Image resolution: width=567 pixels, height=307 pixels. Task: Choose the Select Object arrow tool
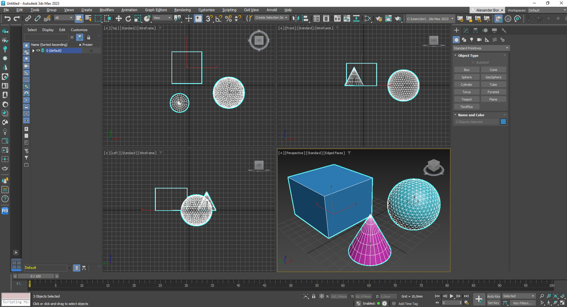point(79,19)
